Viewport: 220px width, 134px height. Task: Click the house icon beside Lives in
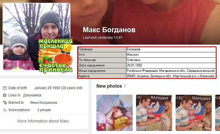tap(5, 95)
